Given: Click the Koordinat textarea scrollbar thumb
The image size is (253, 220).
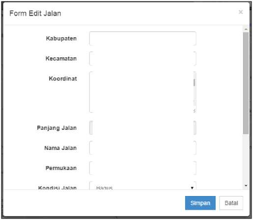Looking at the screenshot, I should 195,82.
